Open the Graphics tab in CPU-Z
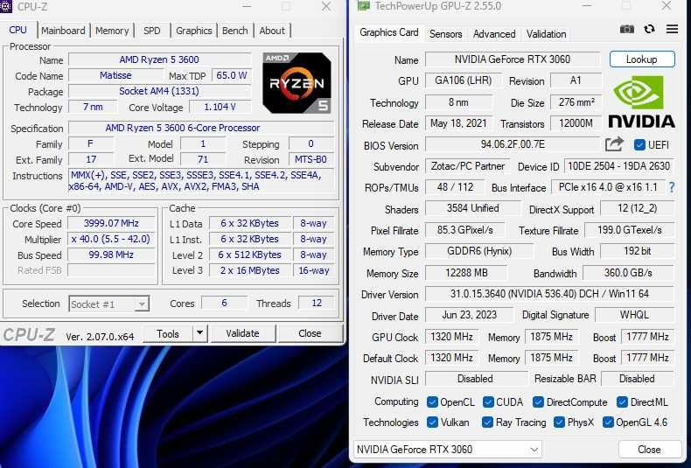Viewport: 691px width, 468px height. (x=194, y=31)
